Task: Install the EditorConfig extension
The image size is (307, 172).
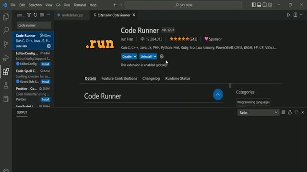Action: pos(46,64)
